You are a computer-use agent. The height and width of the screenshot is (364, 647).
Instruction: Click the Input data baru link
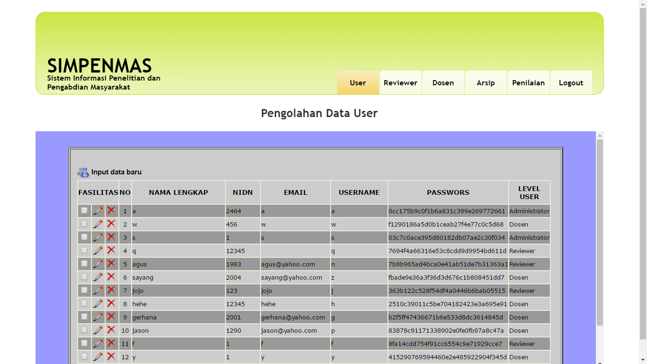click(x=117, y=172)
